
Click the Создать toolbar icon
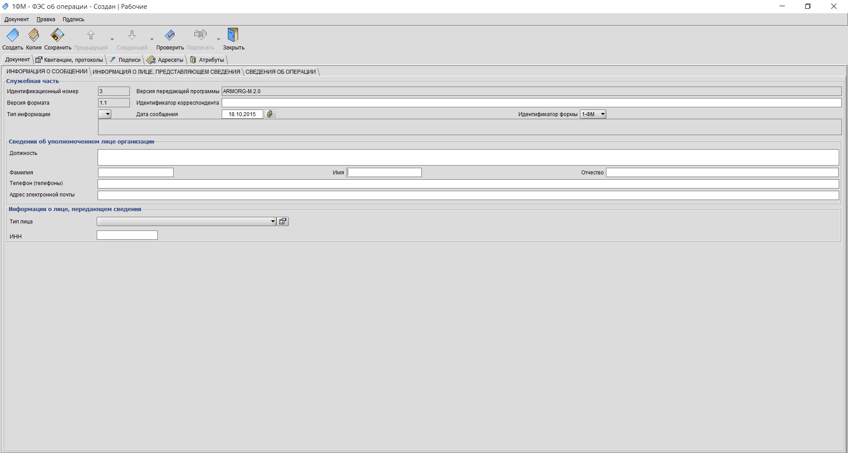point(12,35)
